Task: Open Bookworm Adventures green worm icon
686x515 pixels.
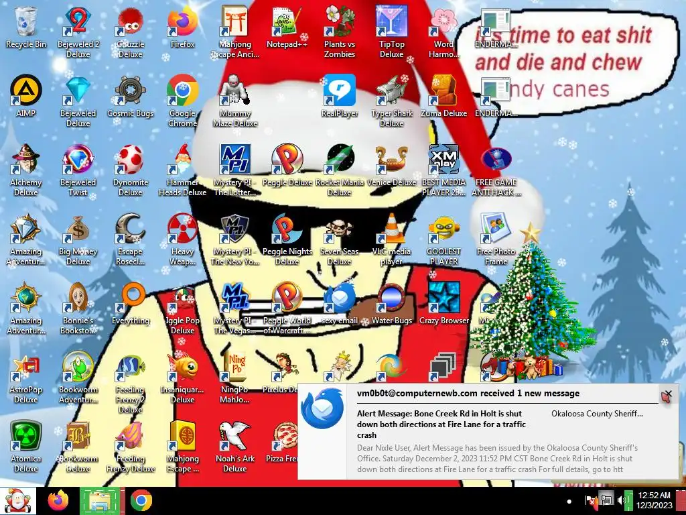Action: [78, 378]
